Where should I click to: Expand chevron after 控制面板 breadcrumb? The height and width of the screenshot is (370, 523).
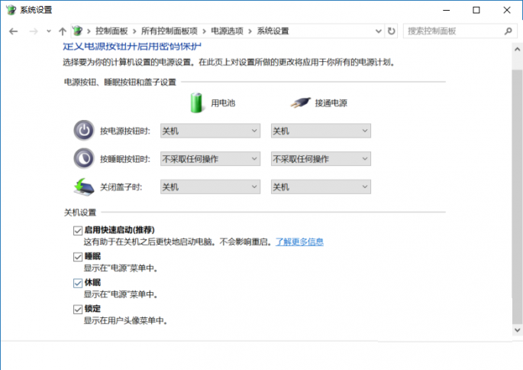pos(134,31)
